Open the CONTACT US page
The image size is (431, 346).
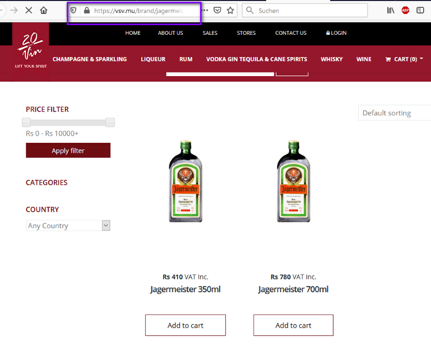[291, 33]
